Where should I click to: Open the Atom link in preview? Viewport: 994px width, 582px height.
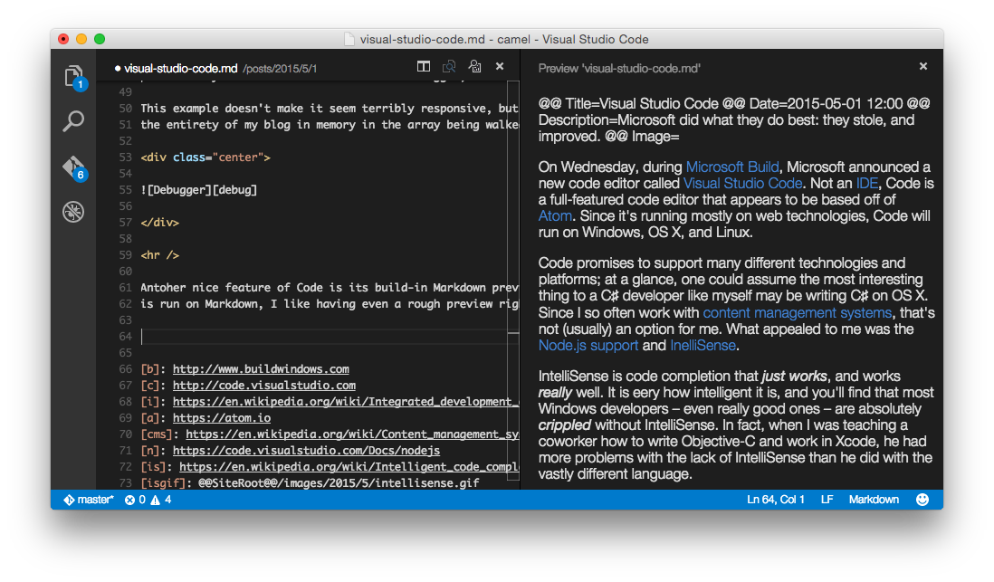tap(555, 216)
